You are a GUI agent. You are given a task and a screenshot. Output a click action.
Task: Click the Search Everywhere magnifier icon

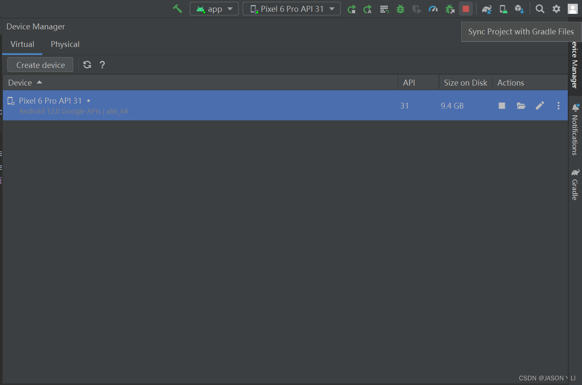pyautogui.click(x=540, y=9)
